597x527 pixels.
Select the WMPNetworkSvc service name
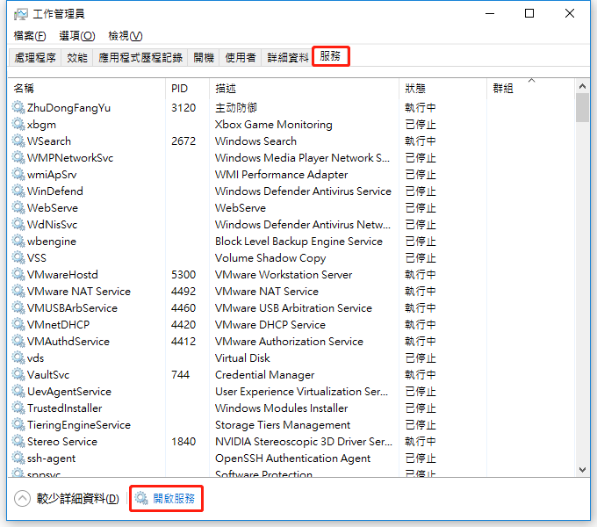70,157
